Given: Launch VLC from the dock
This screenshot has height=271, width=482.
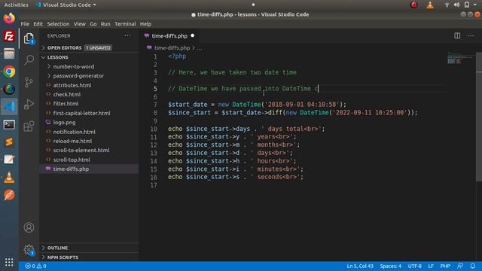Looking at the screenshot, I should 9,178.
